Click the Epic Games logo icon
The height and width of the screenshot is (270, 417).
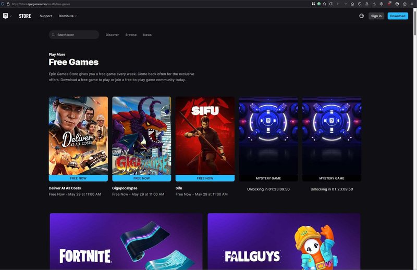click(5, 16)
